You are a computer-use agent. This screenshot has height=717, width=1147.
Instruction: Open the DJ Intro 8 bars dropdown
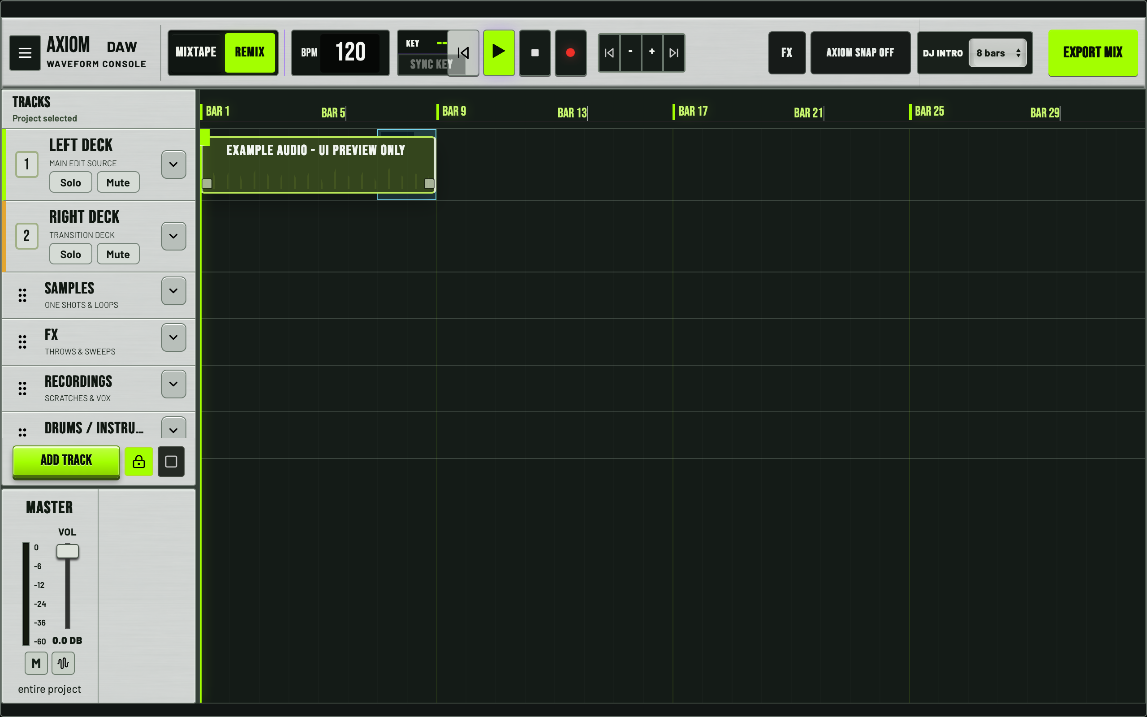pos(997,52)
